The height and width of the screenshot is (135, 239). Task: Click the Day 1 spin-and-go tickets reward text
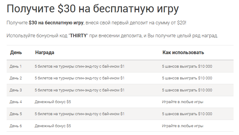point(80,66)
